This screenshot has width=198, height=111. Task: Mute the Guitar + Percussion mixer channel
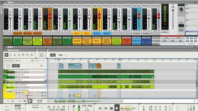(x=6, y=6)
